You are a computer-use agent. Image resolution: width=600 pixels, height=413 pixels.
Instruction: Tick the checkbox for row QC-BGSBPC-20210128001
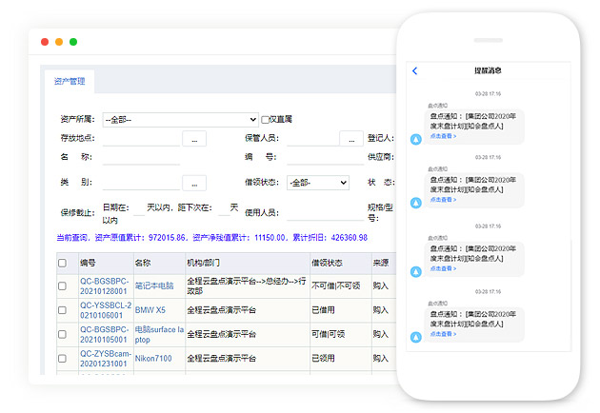(62, 286)
